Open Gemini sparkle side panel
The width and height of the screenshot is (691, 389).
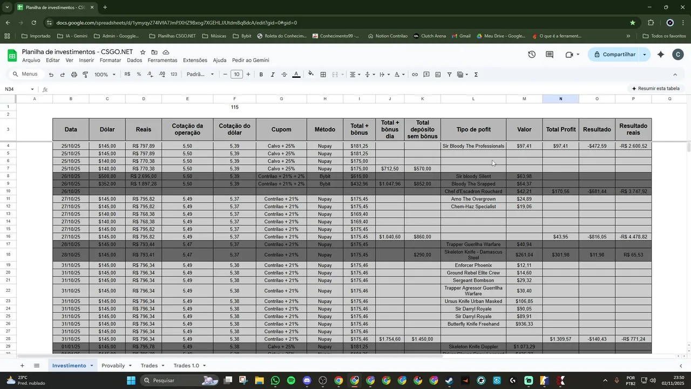coord(661,55)
